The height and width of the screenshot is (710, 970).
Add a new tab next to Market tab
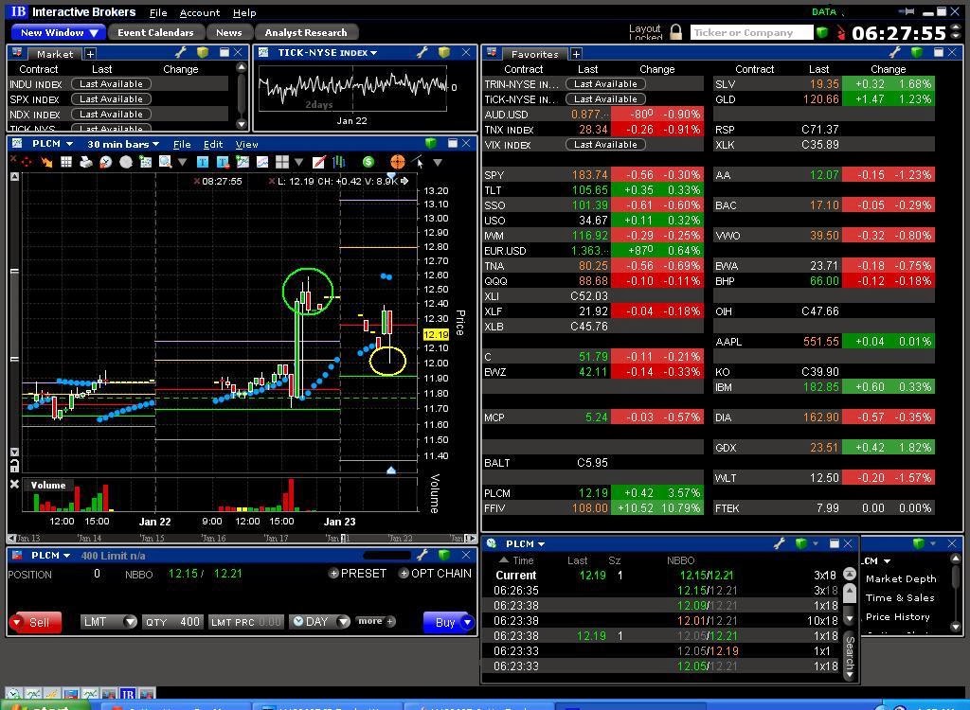(x=90, y=54)
